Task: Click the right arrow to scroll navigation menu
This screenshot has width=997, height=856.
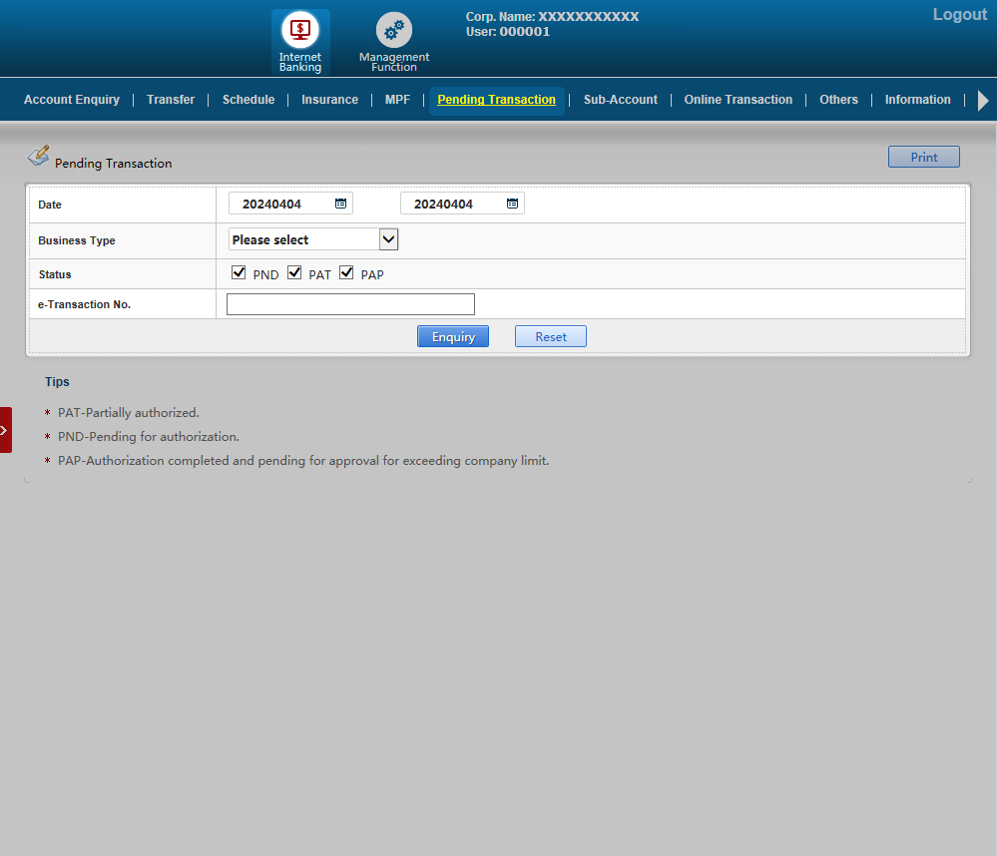Action: point(983,100)
